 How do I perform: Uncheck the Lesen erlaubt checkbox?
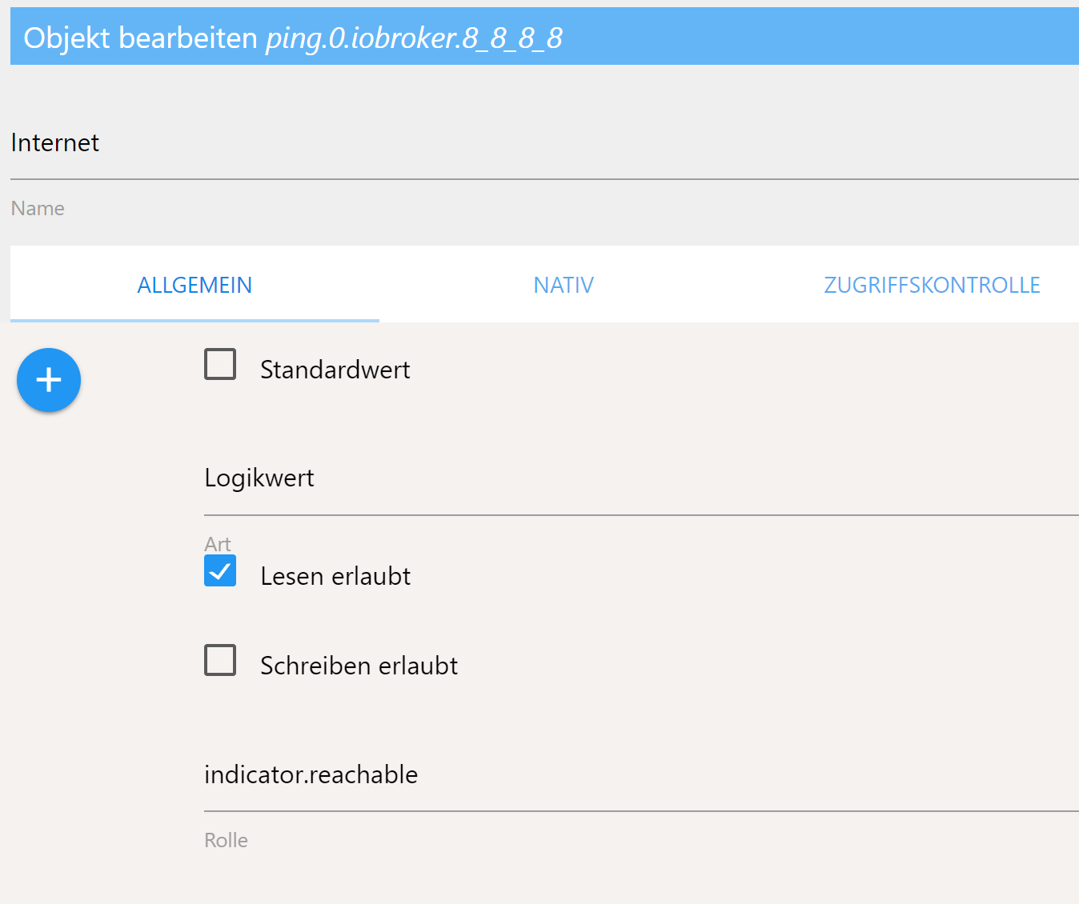(x=220, y=571)
